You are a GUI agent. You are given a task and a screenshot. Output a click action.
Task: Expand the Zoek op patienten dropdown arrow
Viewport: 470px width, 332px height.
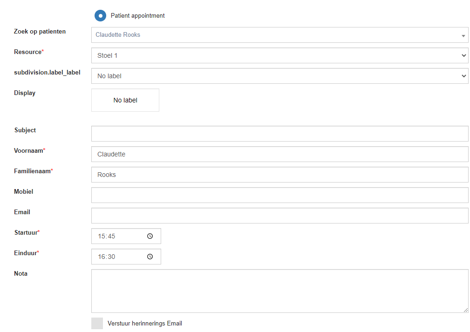(x=463, y=35)
